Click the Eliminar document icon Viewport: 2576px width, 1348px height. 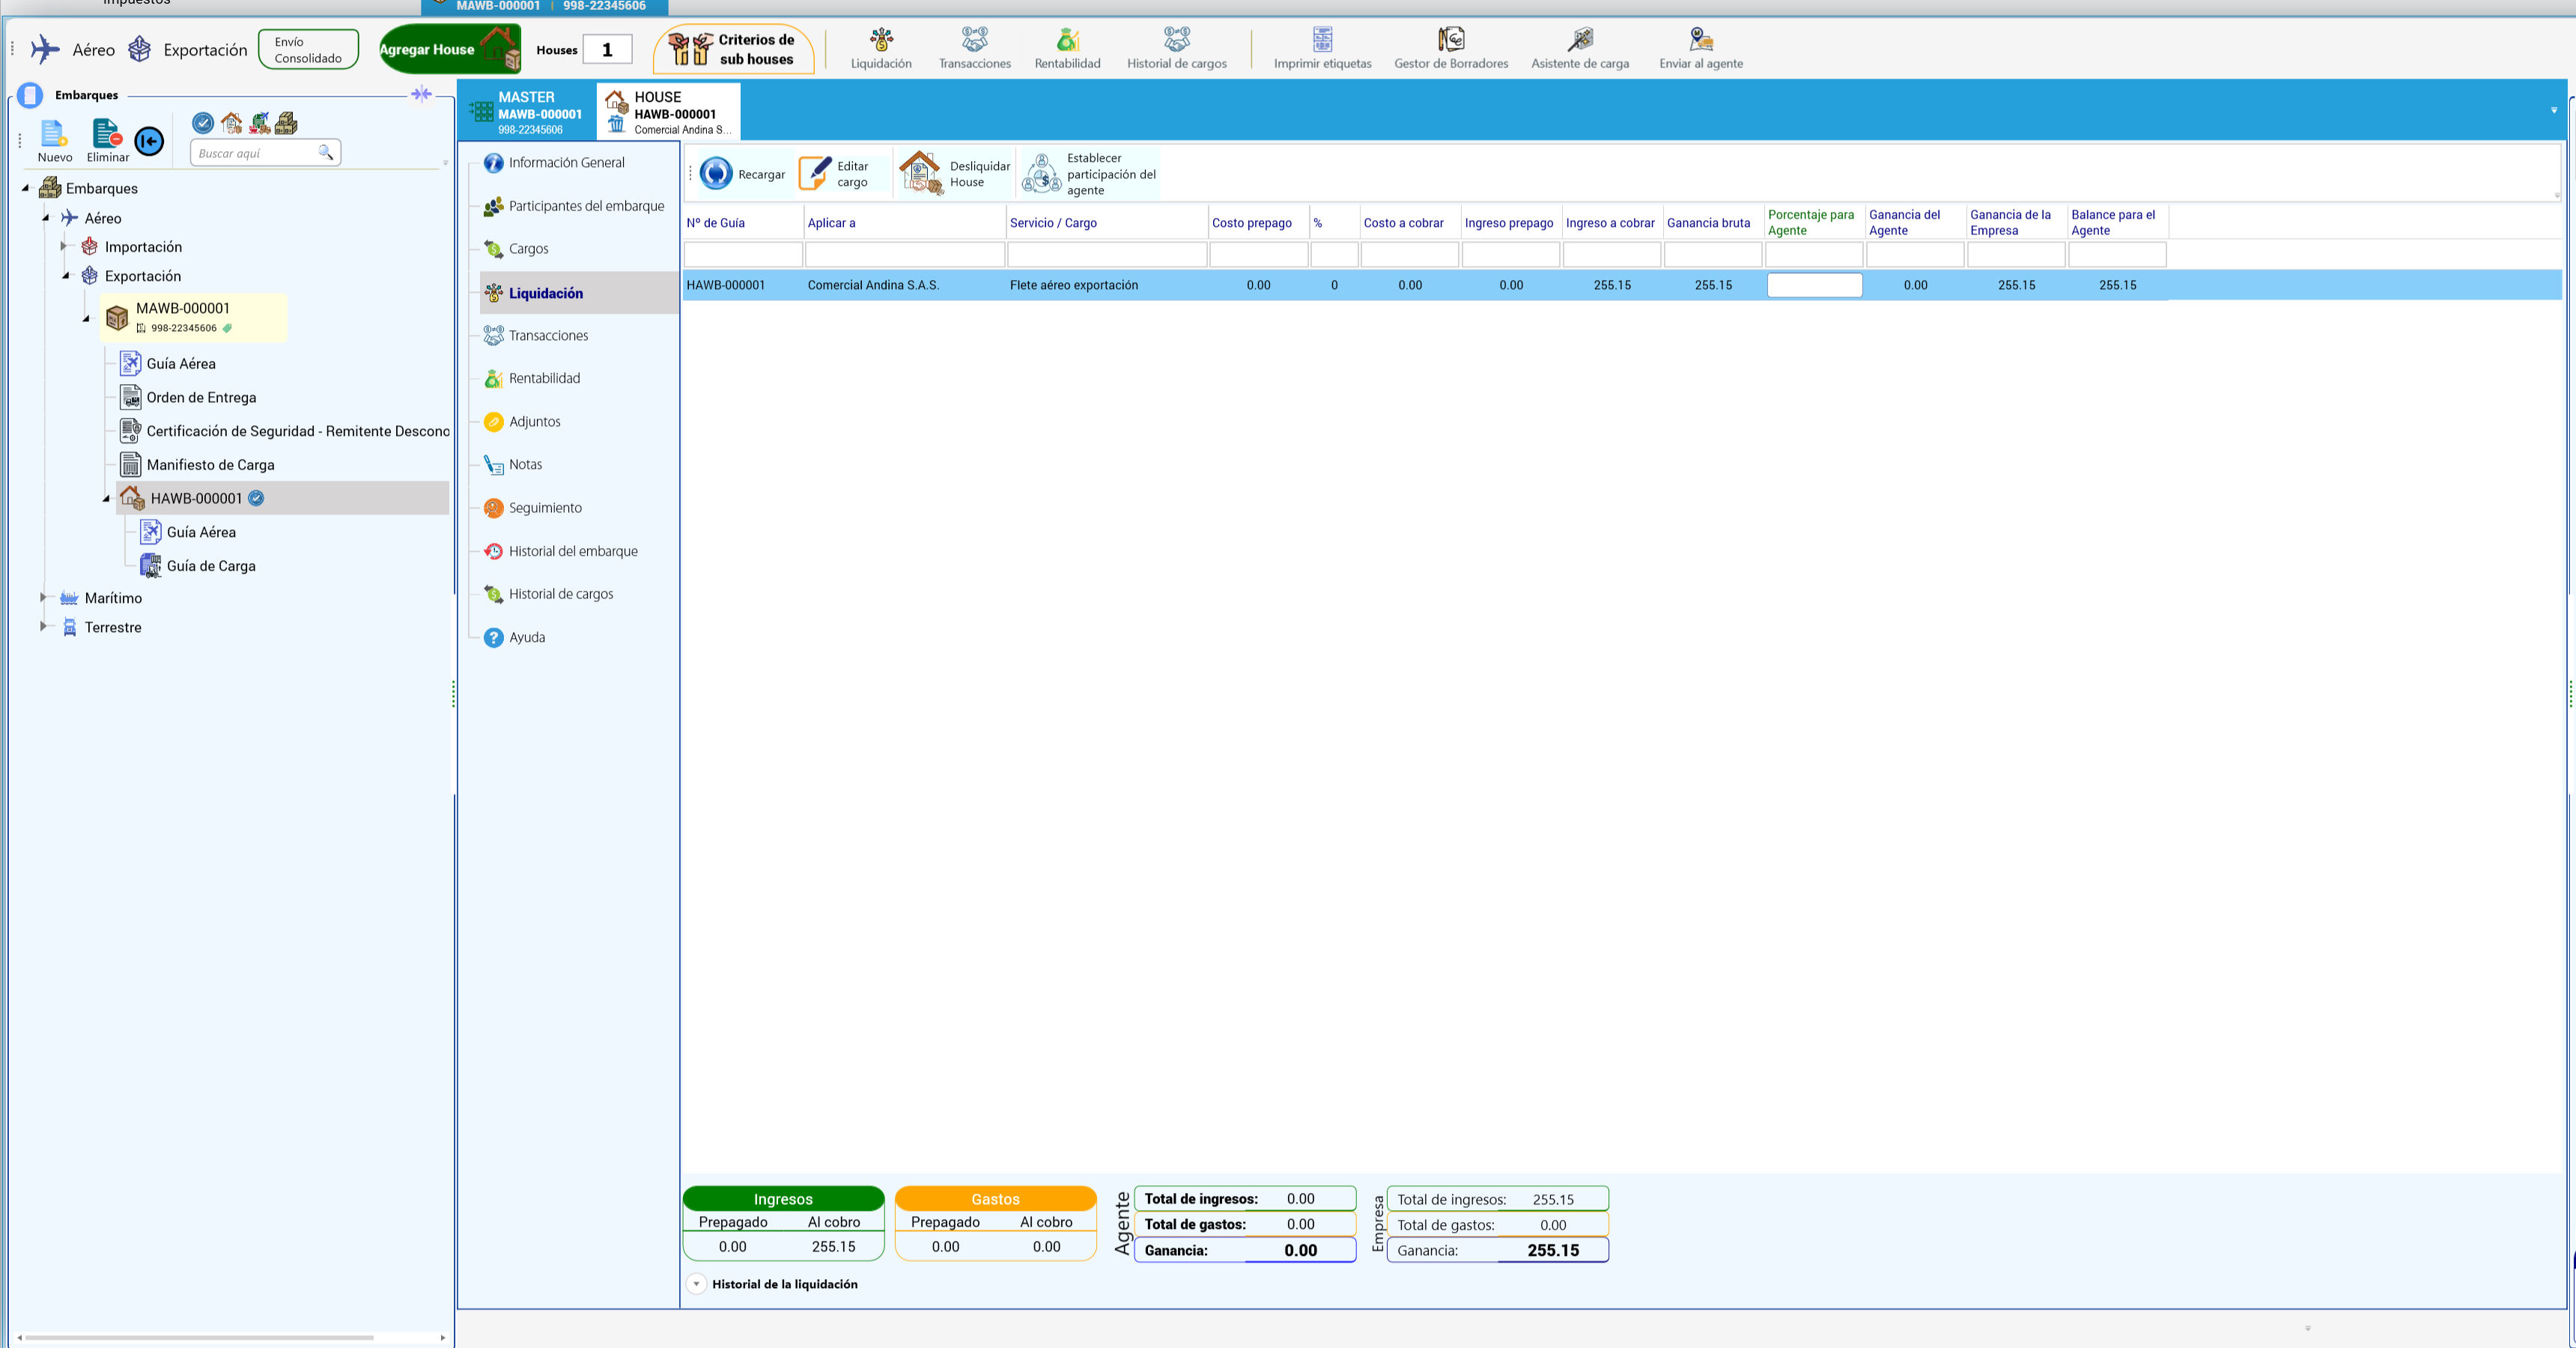point(107,133)
